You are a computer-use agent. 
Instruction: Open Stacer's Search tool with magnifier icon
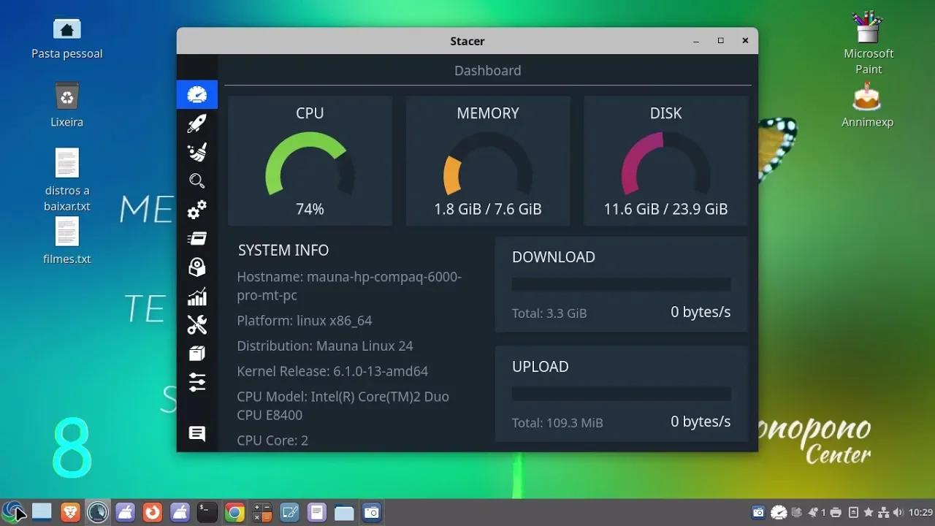196,180
